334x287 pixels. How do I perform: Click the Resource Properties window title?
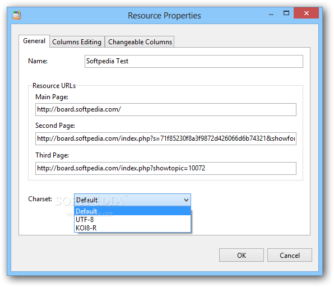click(164, 16)
